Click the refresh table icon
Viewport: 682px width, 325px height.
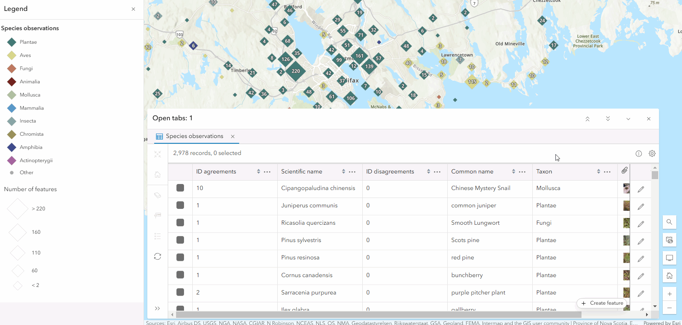pos(158,256)
